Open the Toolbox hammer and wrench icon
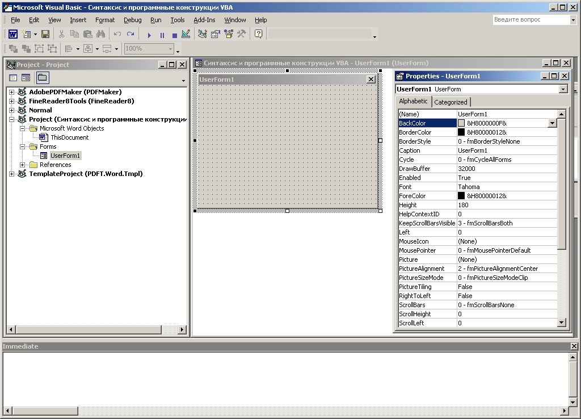The width and height of the screenshot is (581, 419). (242, 35)
